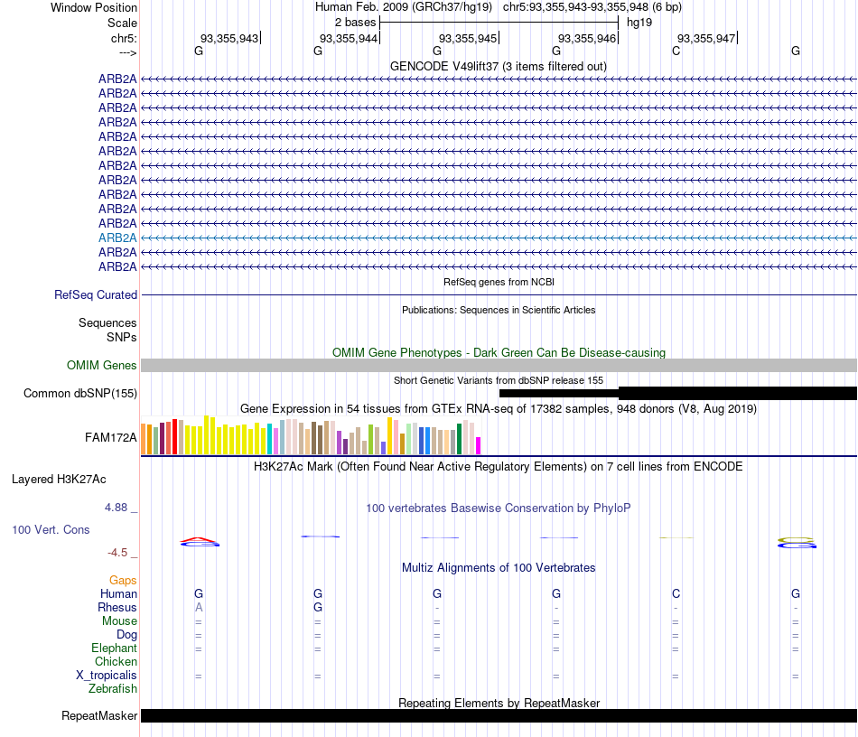Click the Layered H3K27Ac track label

(59, 480)
